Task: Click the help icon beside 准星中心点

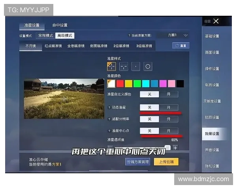Action: [109, 131]
